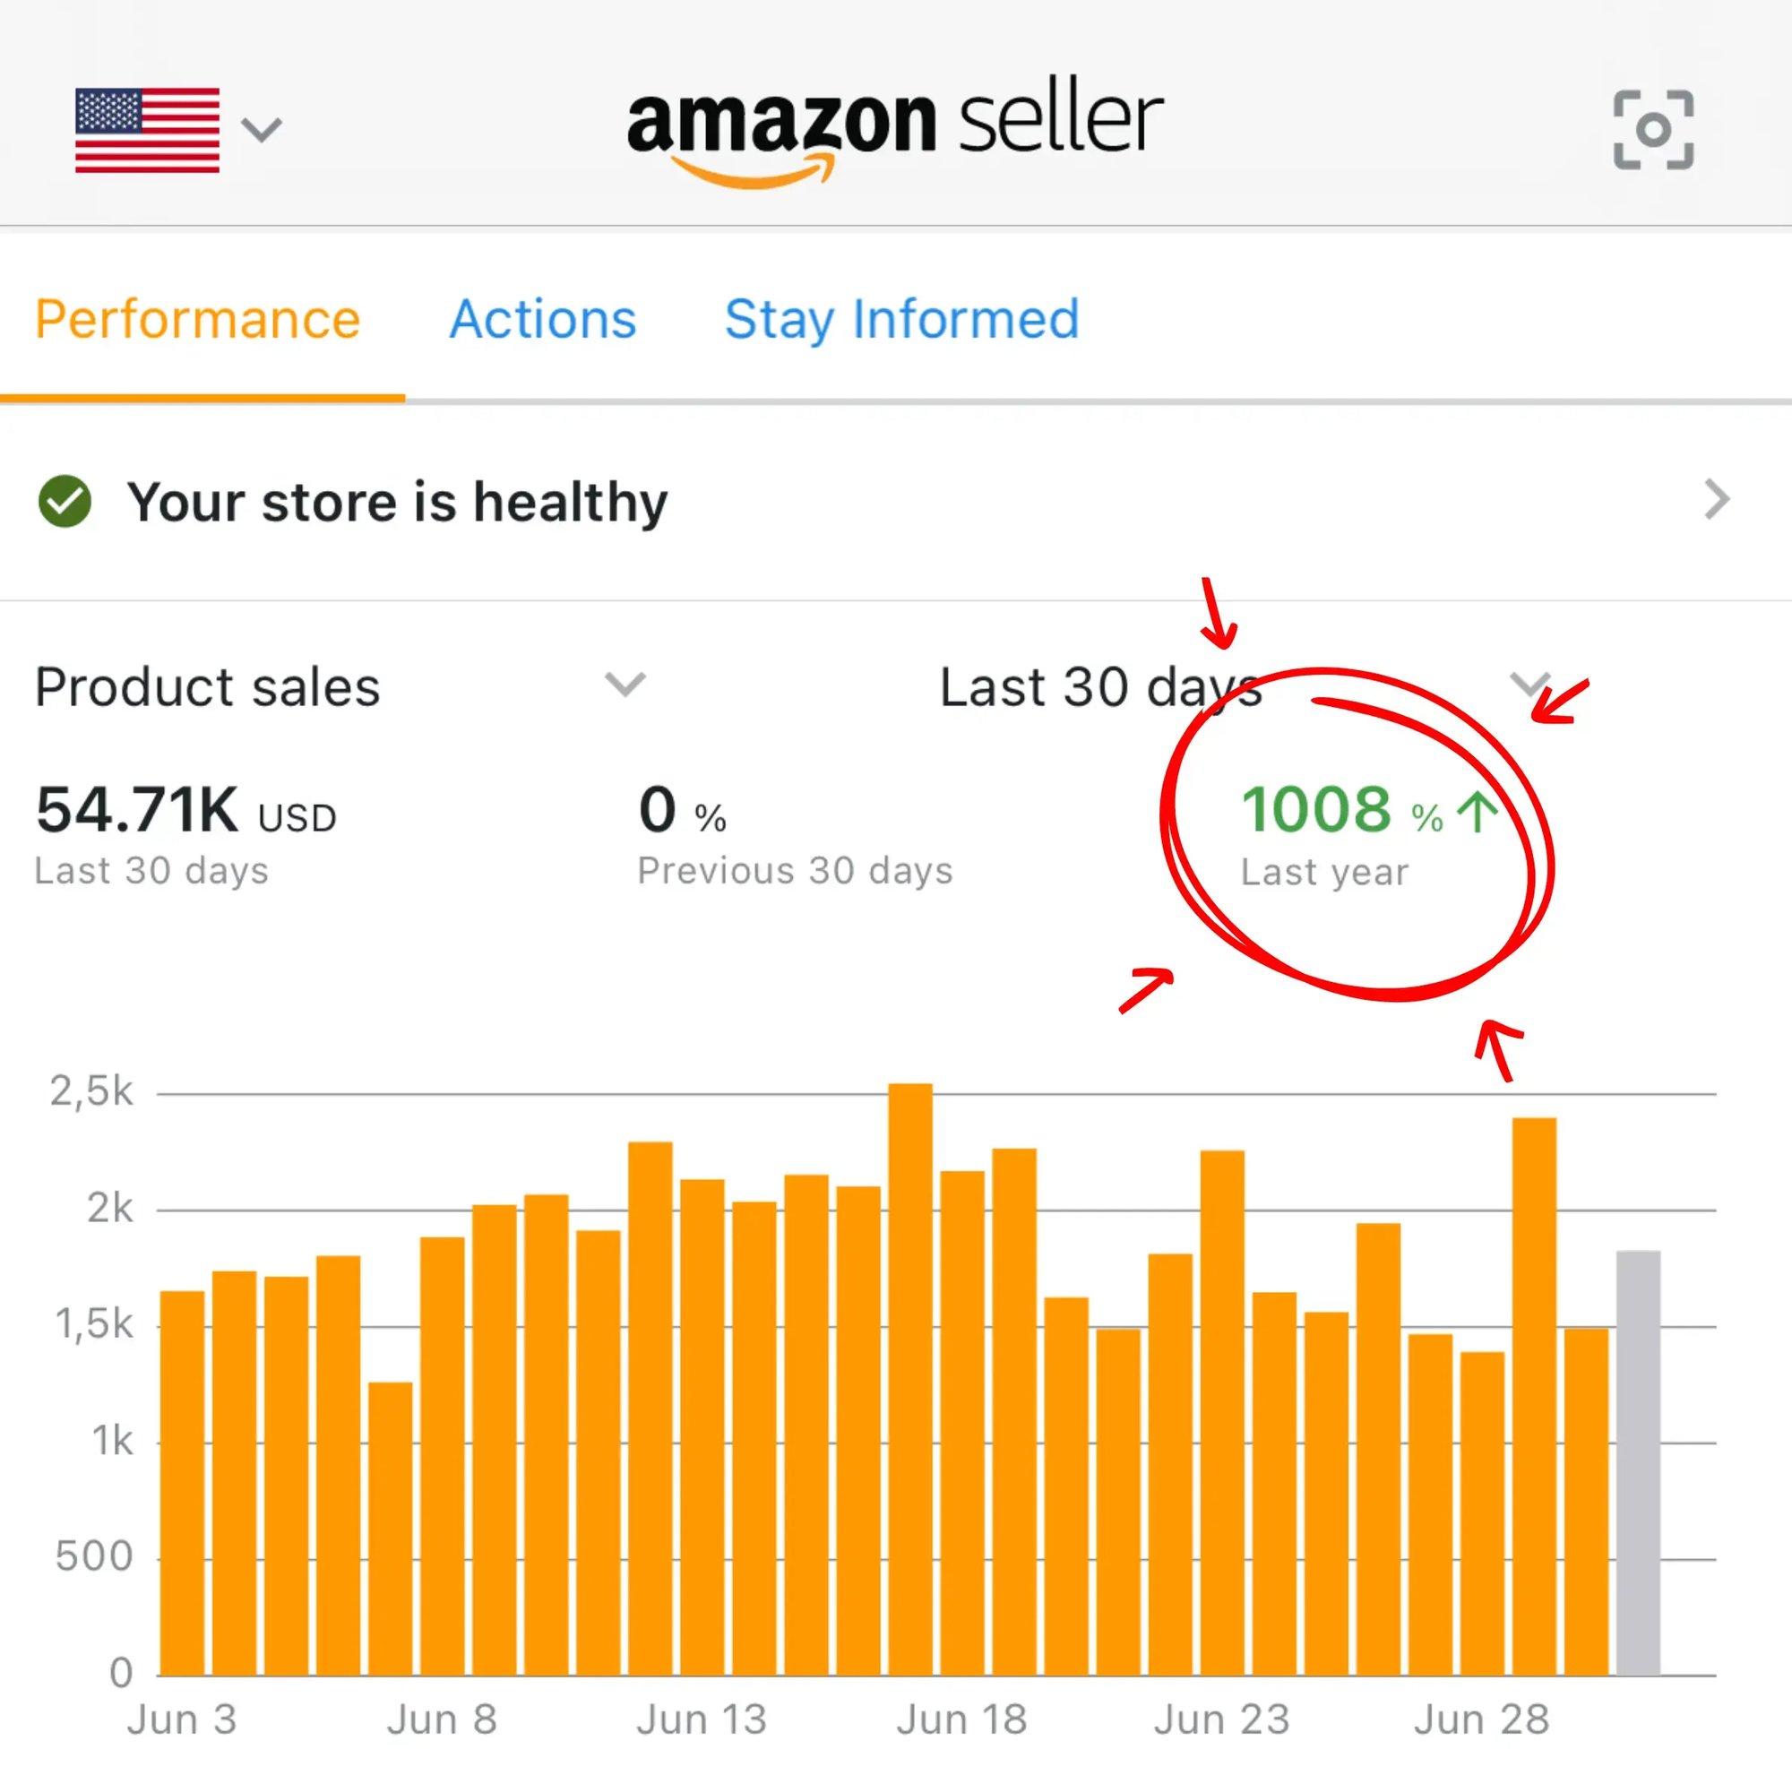The width and height of the screenshot is (1792, 1792).
Task: Click the shortest orange bar in the chart
Action: [391, 1529]
